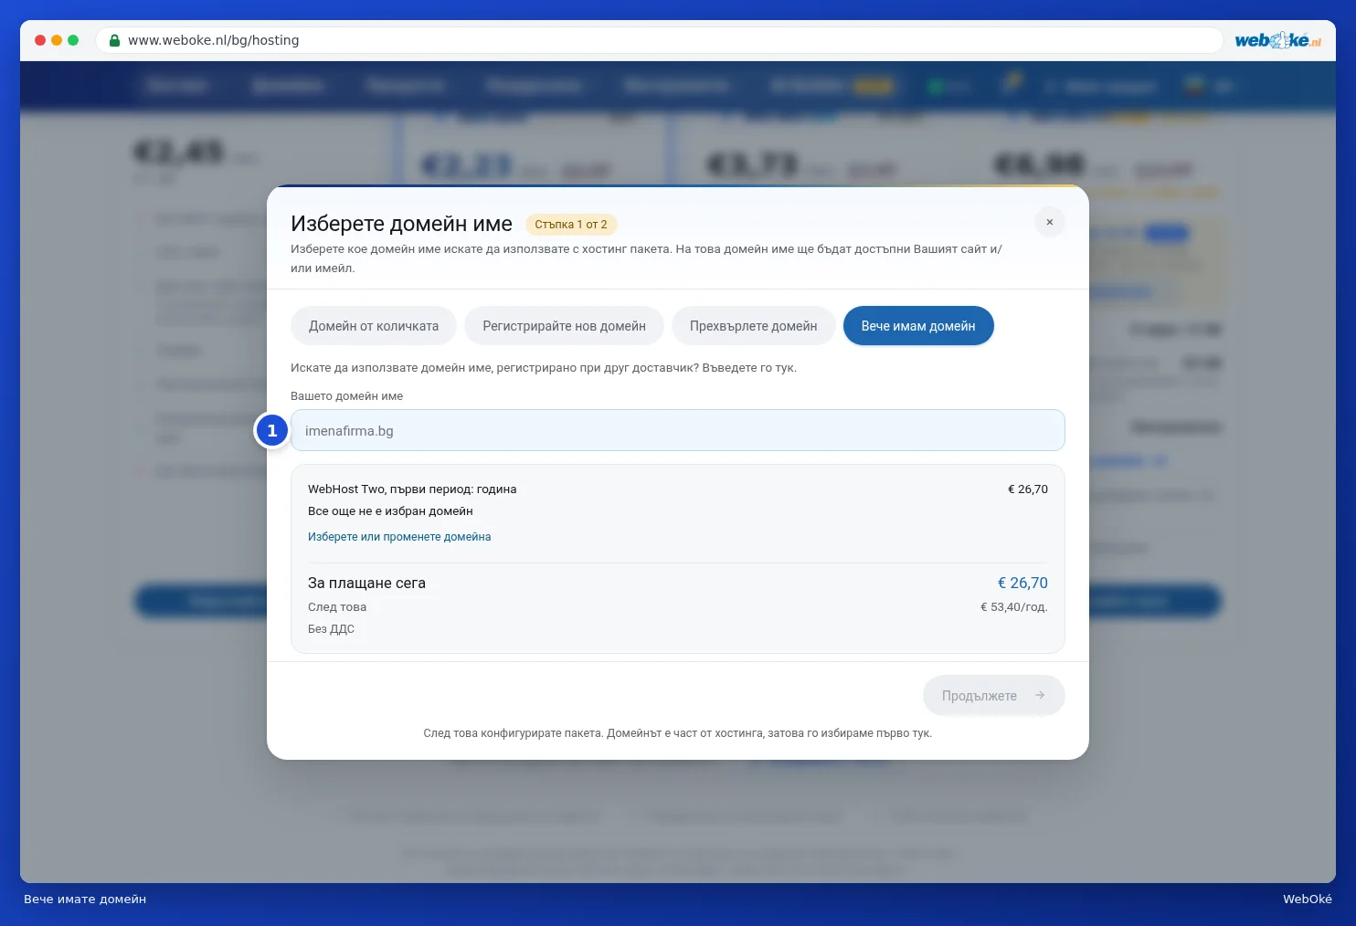Viewport: 1356px width, 926px height.
Task: Click the "WebOké" caption in the bottom corner
Action: coord(1308,900)
